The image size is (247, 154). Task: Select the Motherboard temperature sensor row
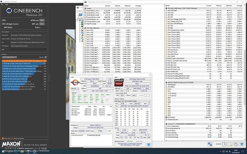[204, 85]
